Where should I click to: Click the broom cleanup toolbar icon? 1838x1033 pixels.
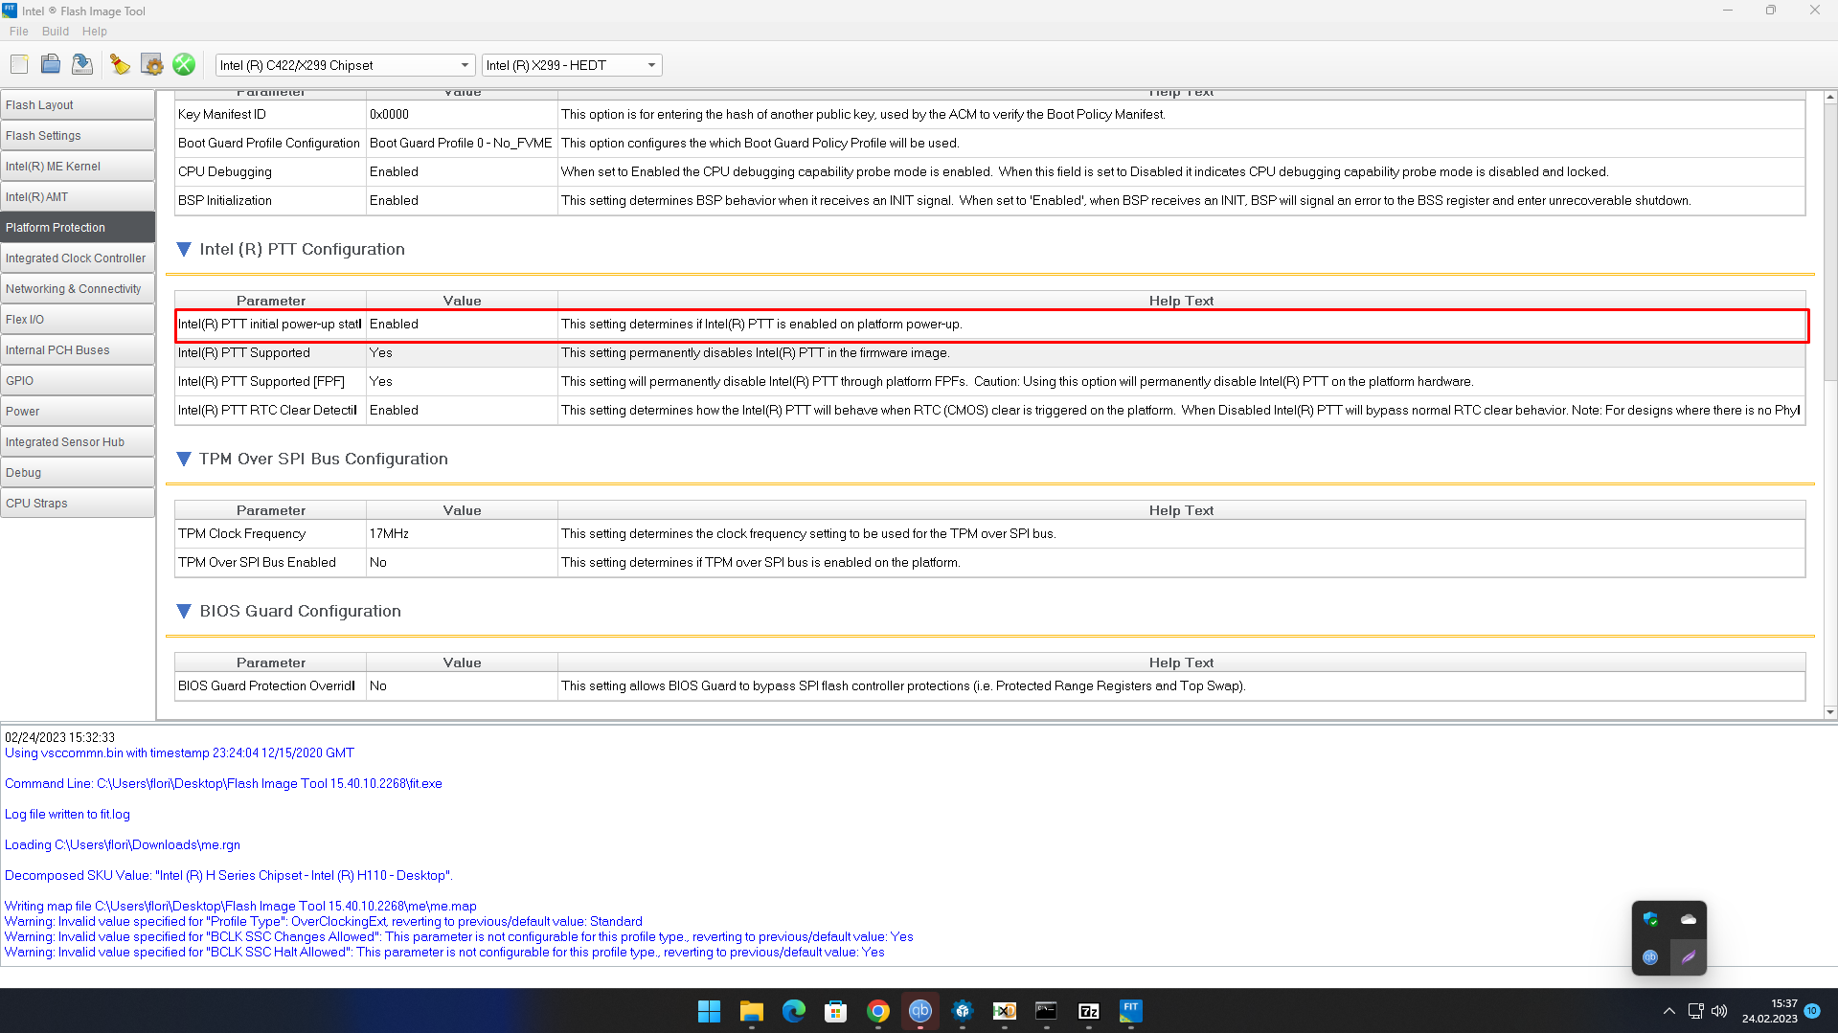(x=120, y=65)
